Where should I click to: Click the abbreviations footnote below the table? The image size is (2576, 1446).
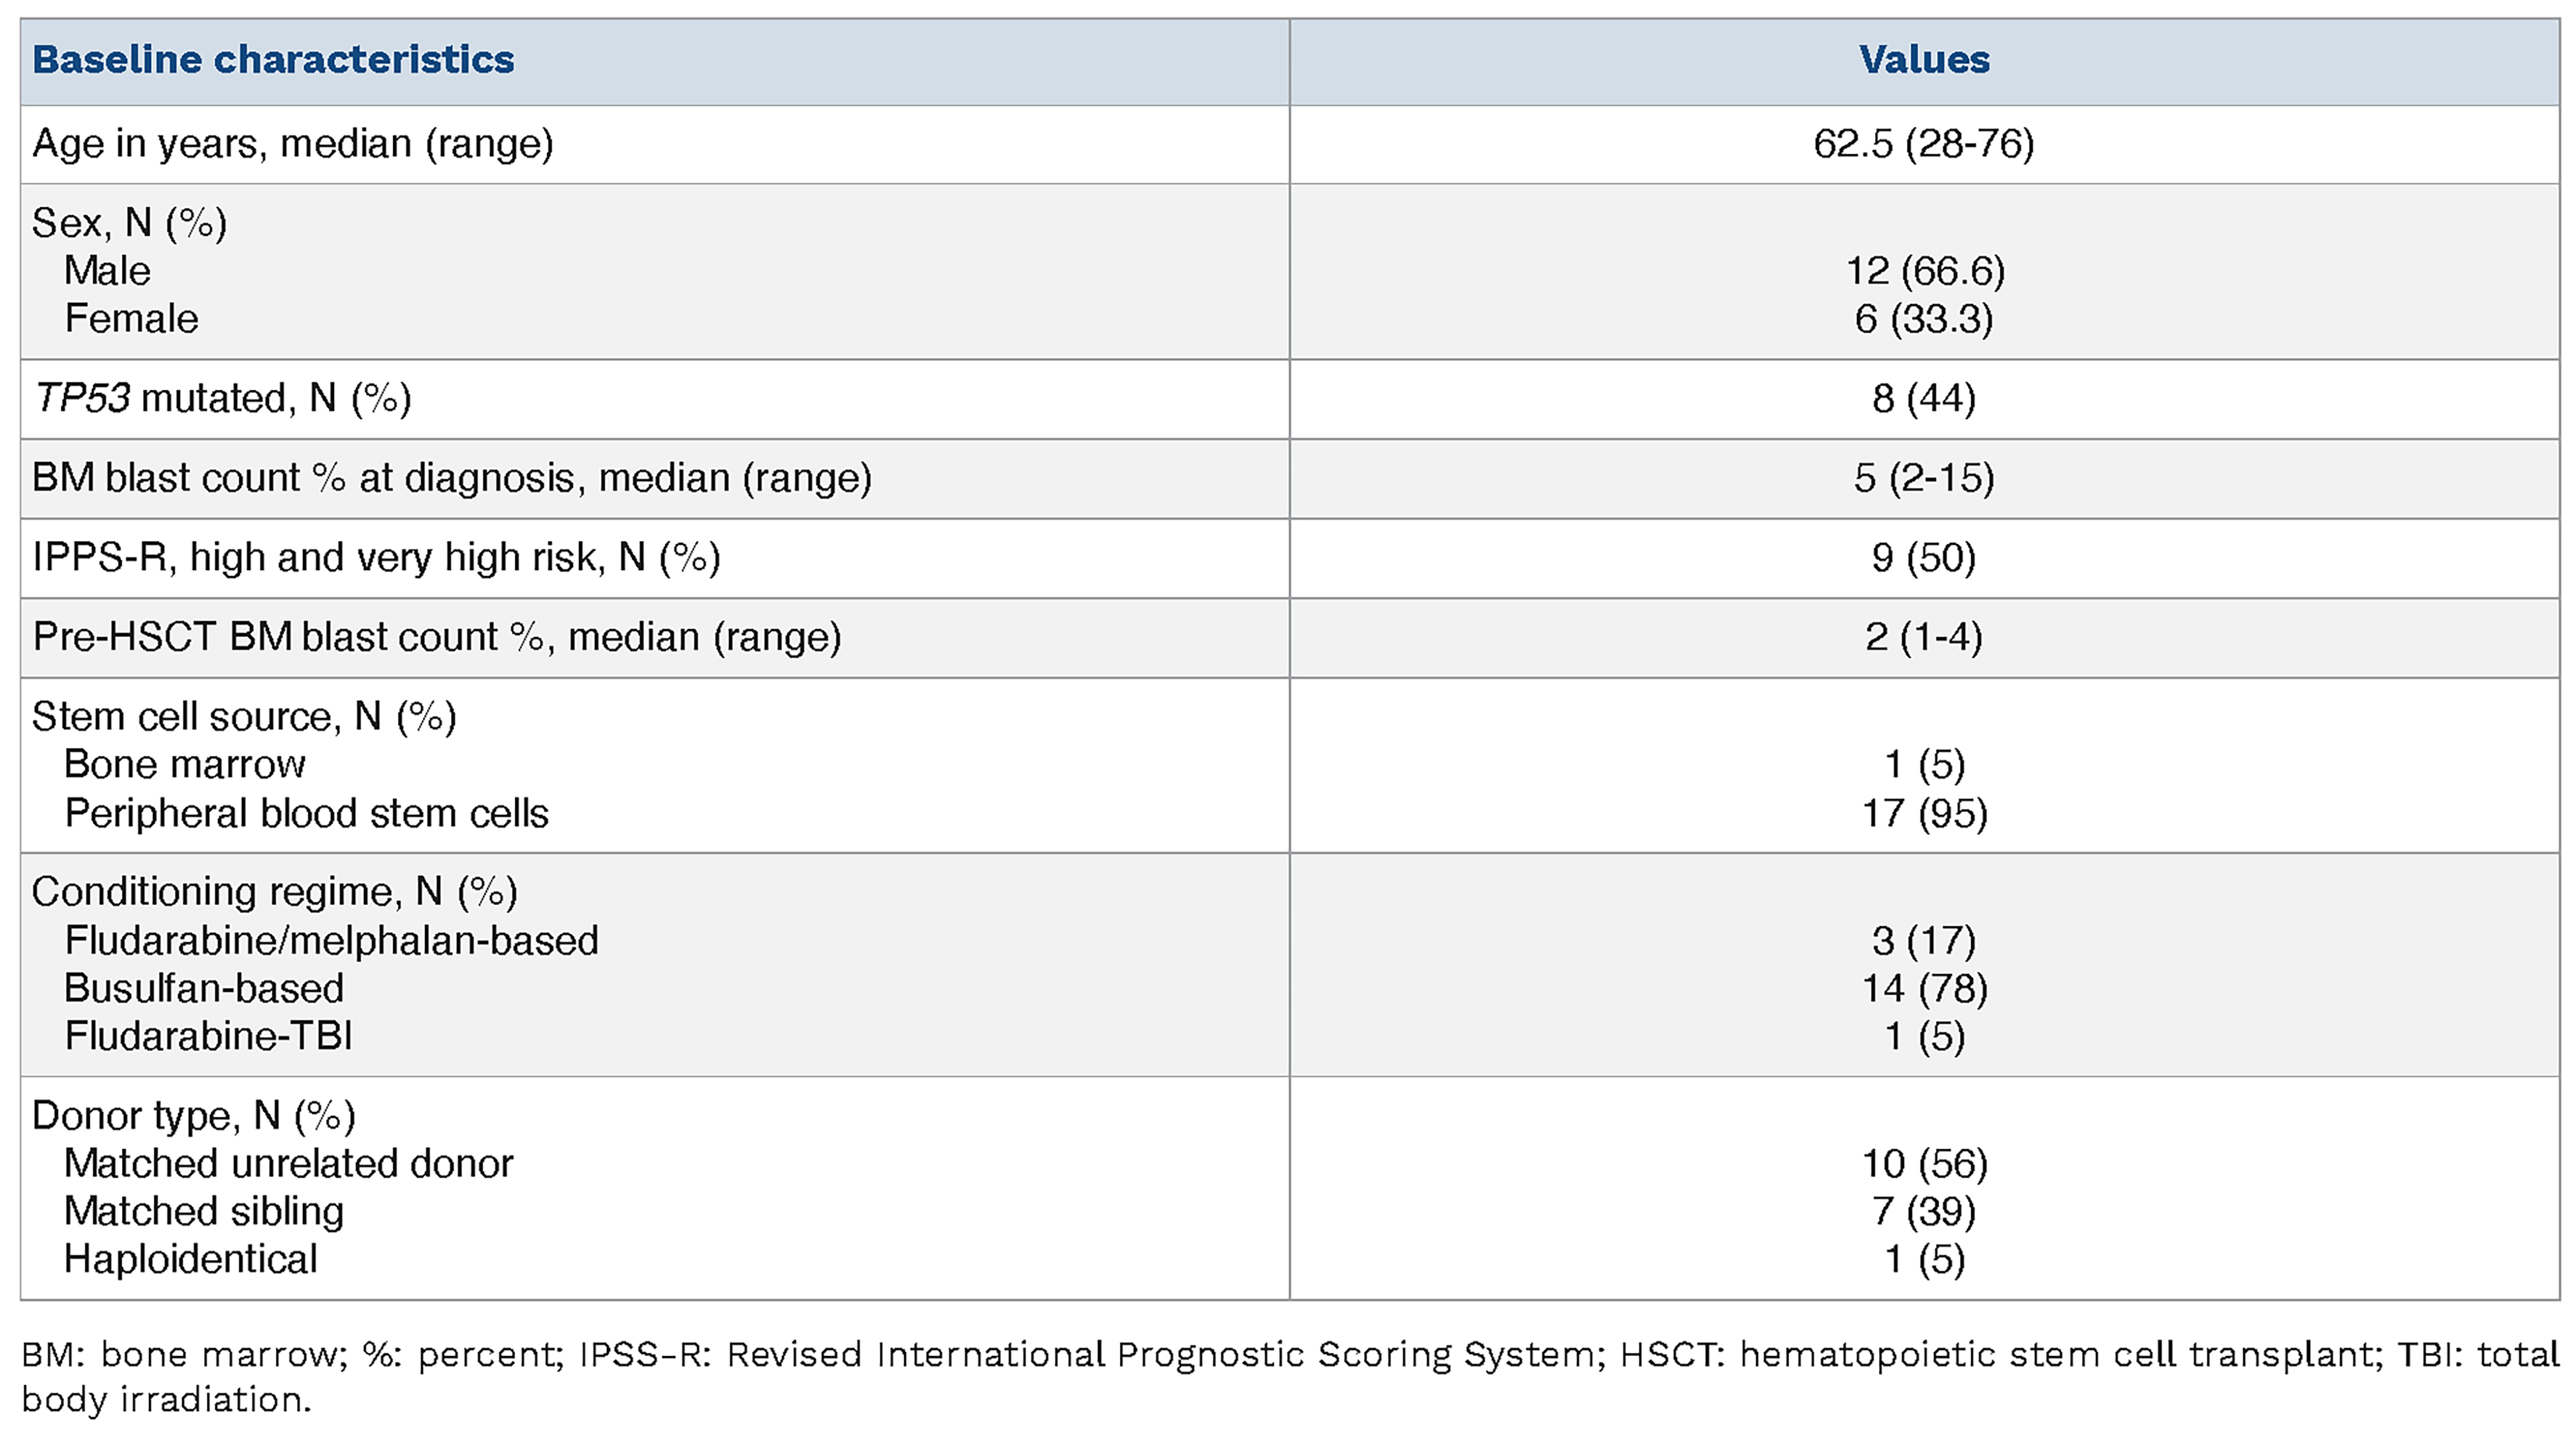pos(1288,1377)
